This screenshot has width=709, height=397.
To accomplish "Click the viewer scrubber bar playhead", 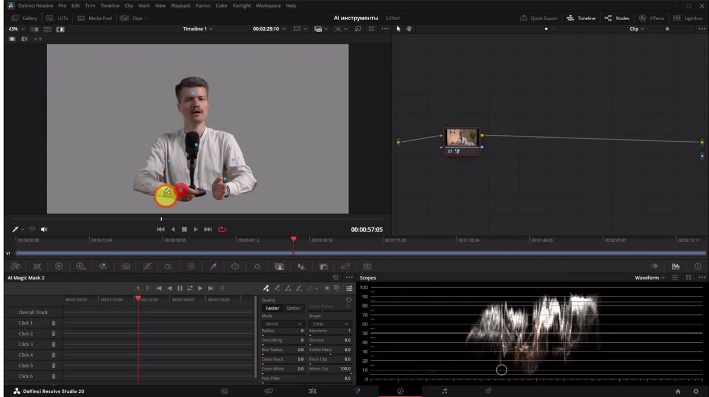I will point(161,219).
